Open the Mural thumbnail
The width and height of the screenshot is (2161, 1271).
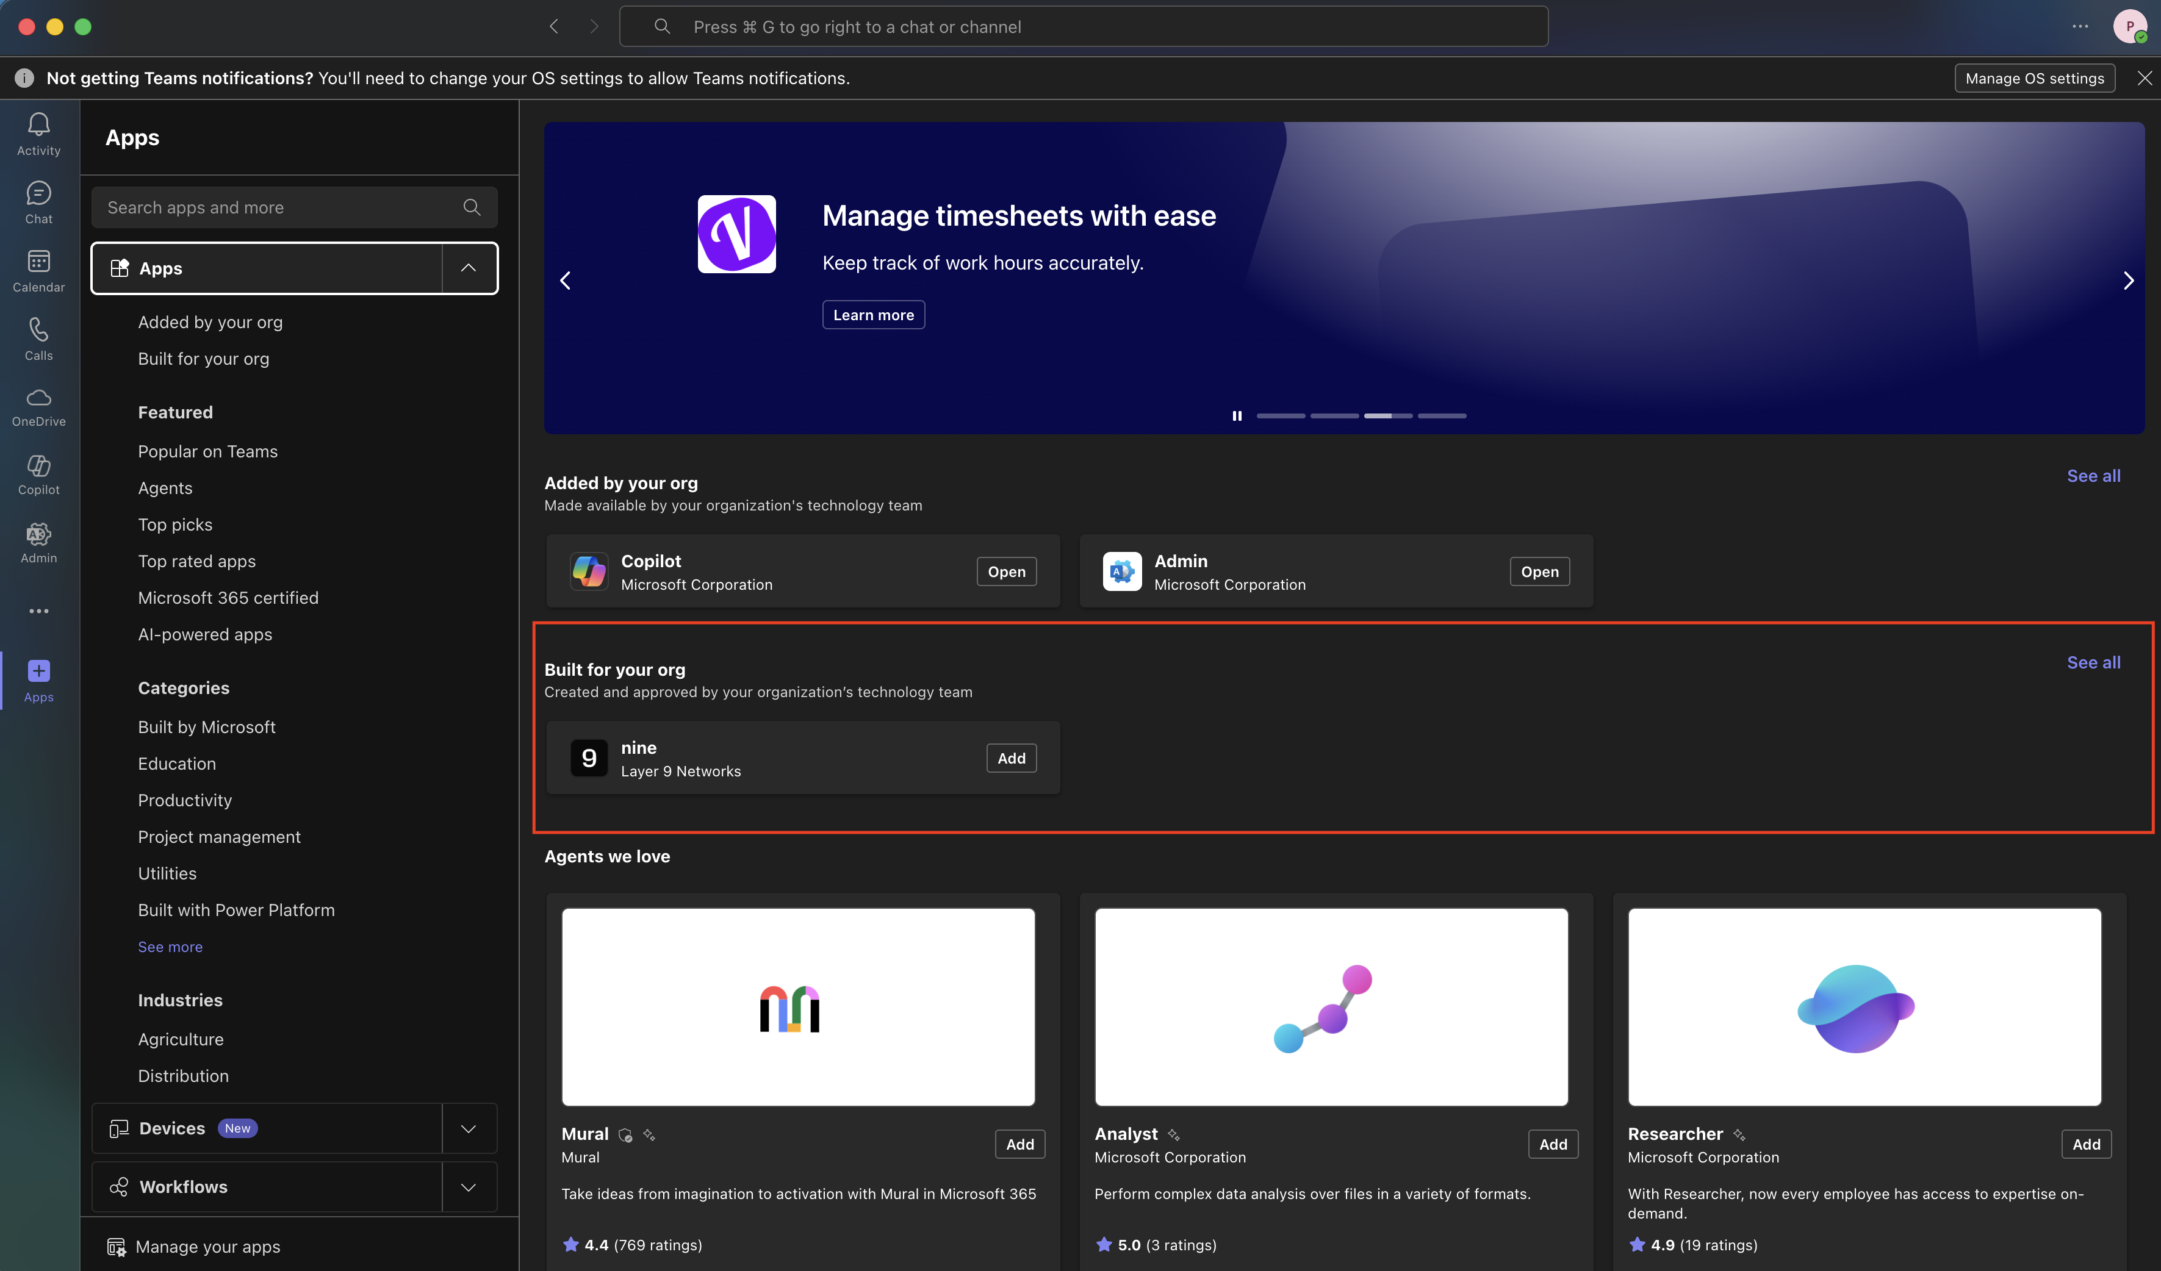(797, 1007)
